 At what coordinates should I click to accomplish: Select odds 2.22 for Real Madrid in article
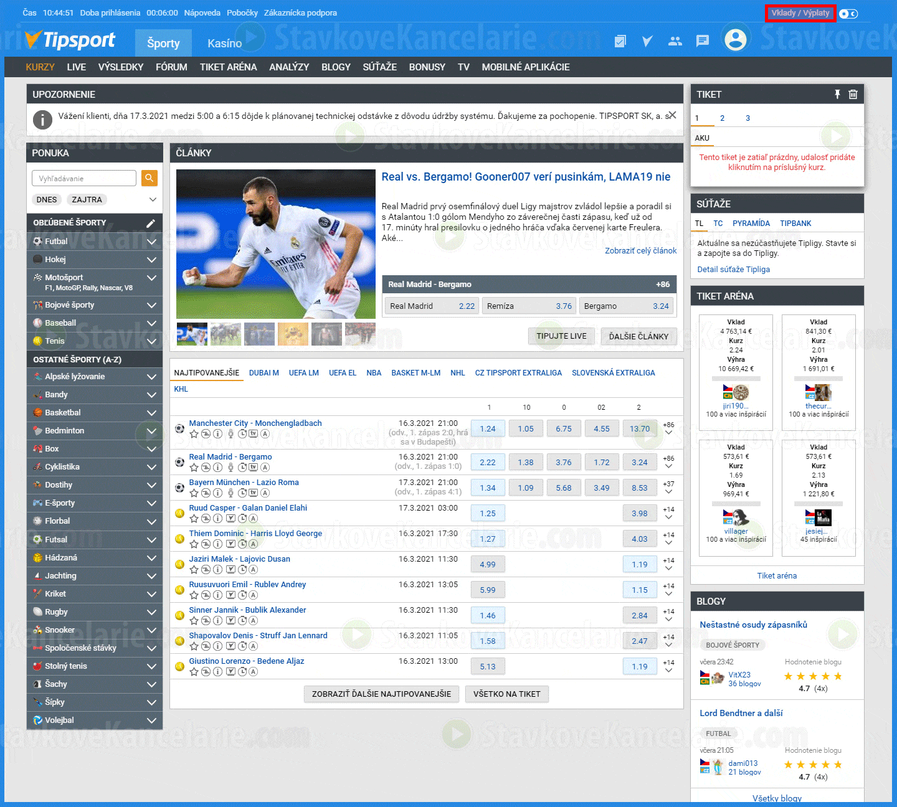pos(431,306)
